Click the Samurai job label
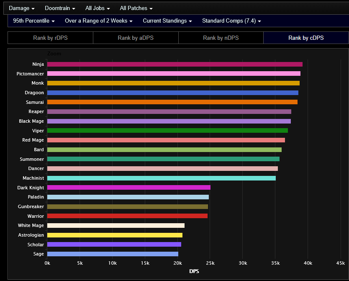The height and width of the screenshot is (281, 349). [35, 102]
